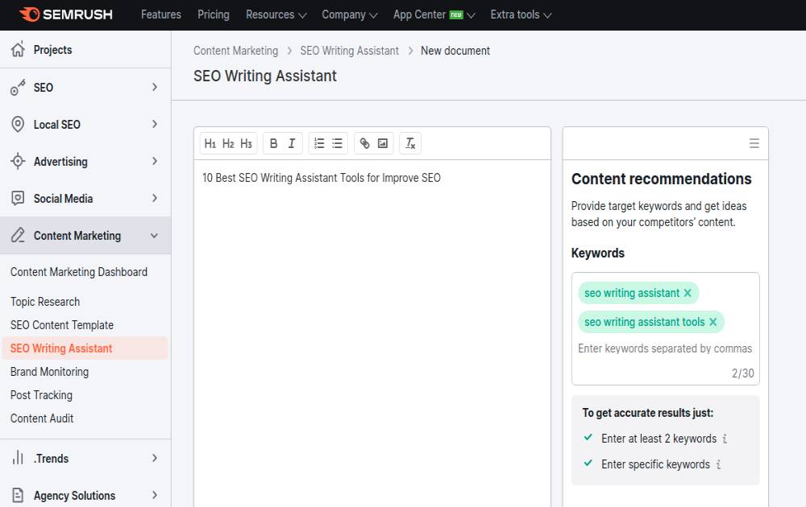Apply Heading 2 formatting
Screen dimensions: 806x507
[x=228, y=144]
